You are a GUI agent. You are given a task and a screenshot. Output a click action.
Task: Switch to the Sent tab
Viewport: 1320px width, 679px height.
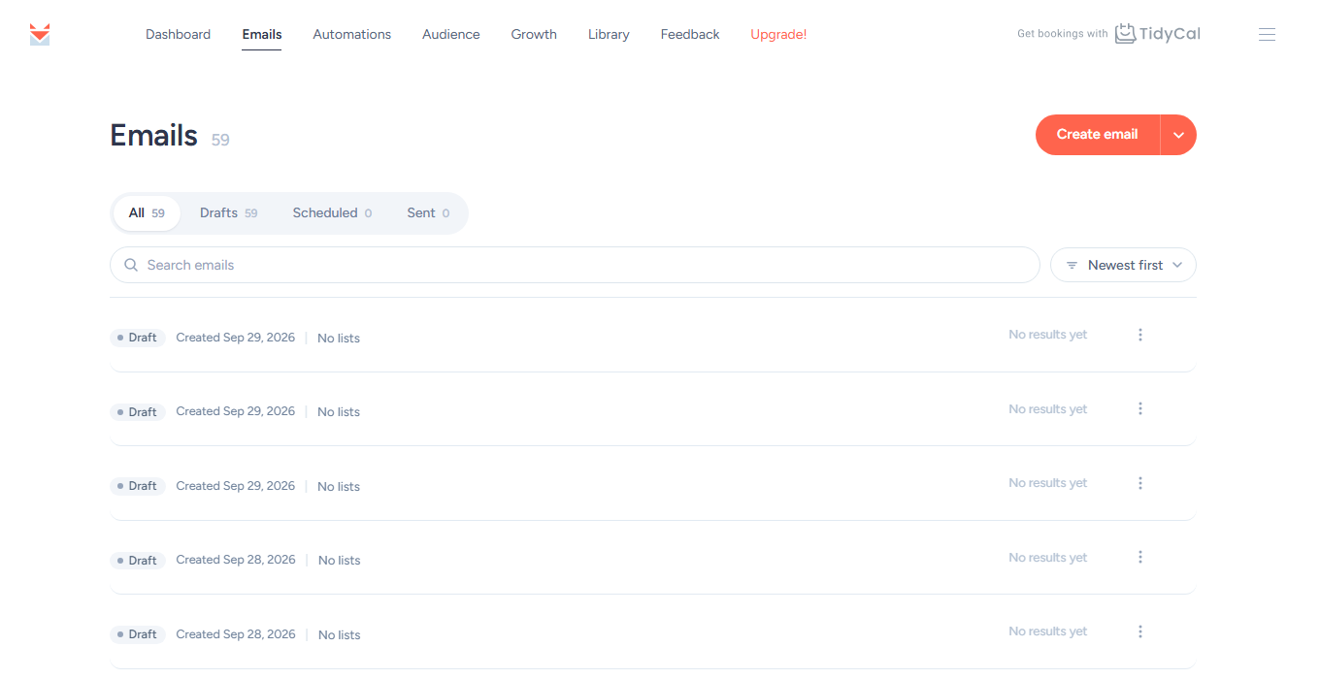(428, 213)
